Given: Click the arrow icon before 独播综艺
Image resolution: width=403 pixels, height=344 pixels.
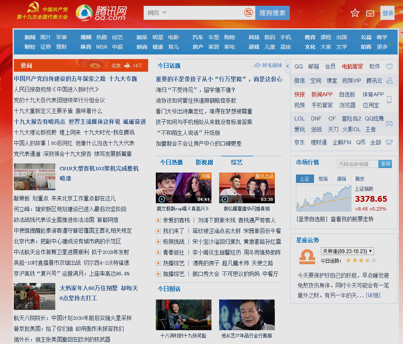Looking at the screenshot, I should coord(158,274).
